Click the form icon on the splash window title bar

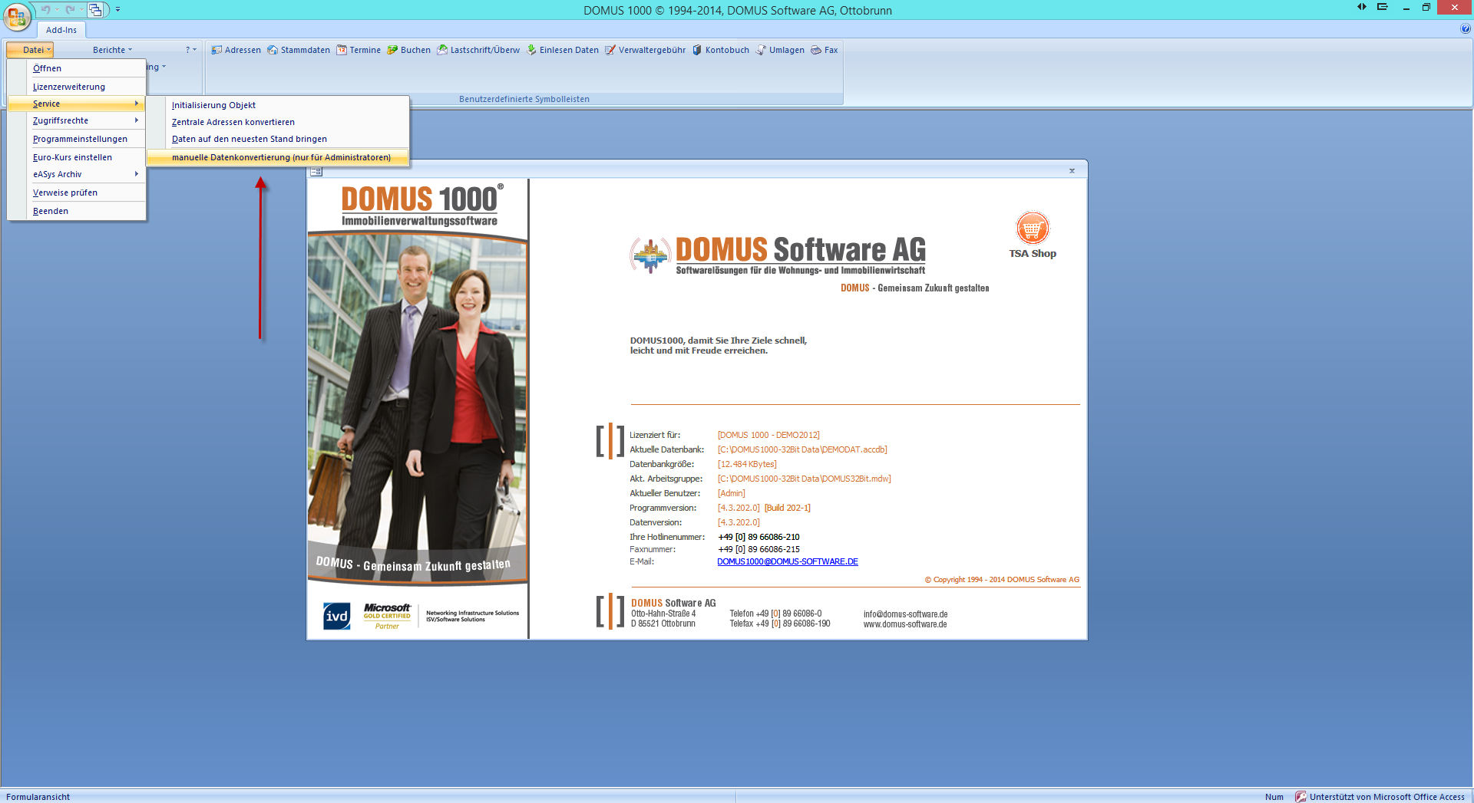point(316,171)
